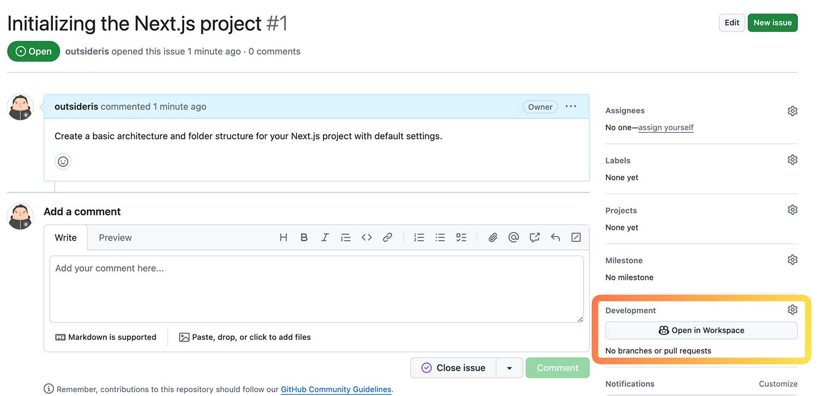Viewport: 818px width, 396px height.
Task: Open the Development gear settings
Action: point(792,310)
